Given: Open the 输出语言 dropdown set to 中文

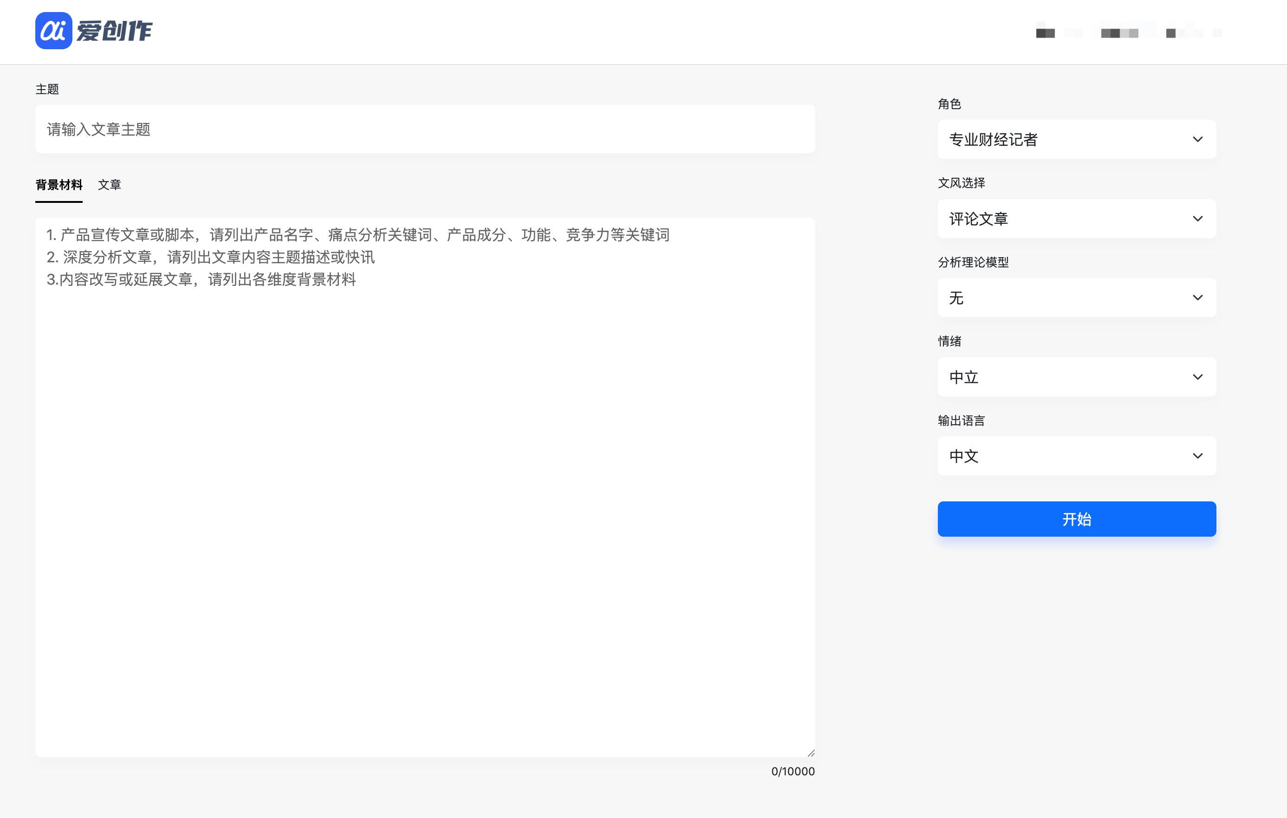Looking at the screenshot, I should click(x=1064, y=456).
